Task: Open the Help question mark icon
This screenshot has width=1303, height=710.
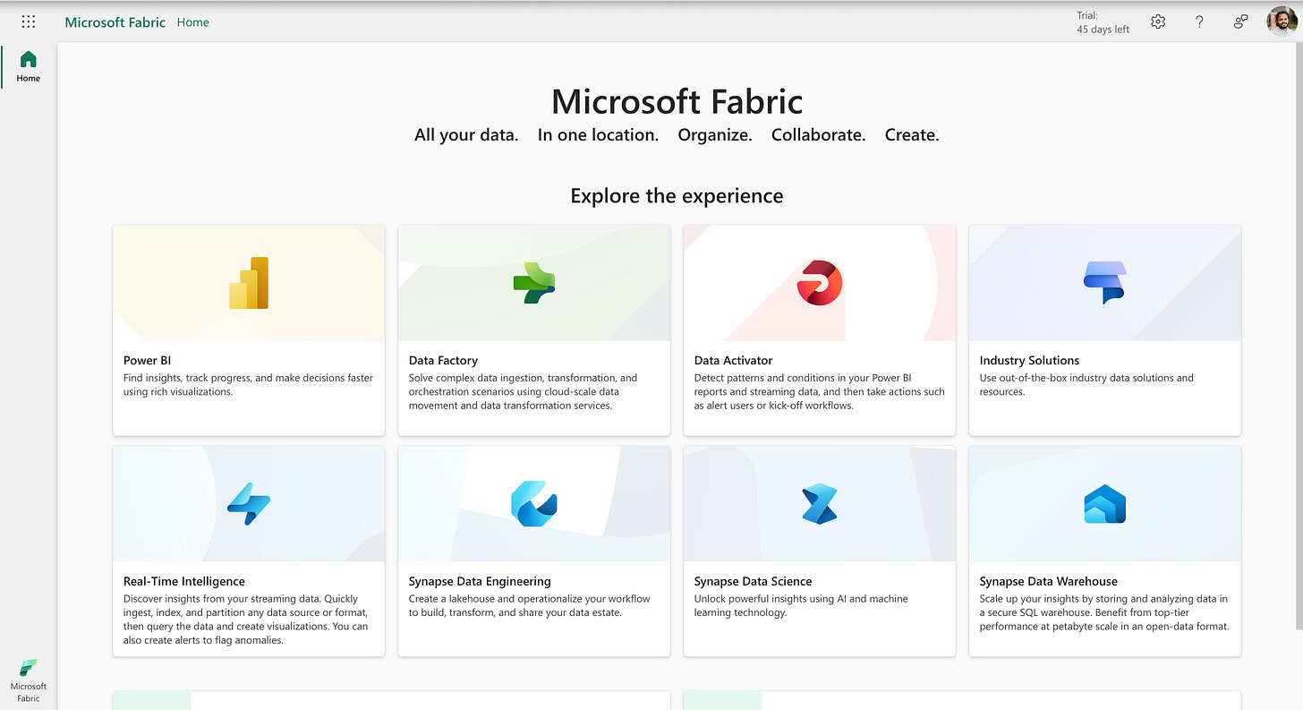Action: click(x=1199, y=21)
